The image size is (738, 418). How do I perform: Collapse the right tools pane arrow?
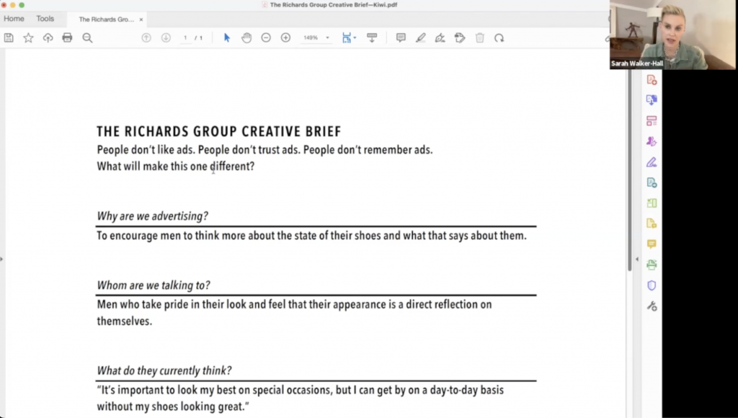(636, 259)
